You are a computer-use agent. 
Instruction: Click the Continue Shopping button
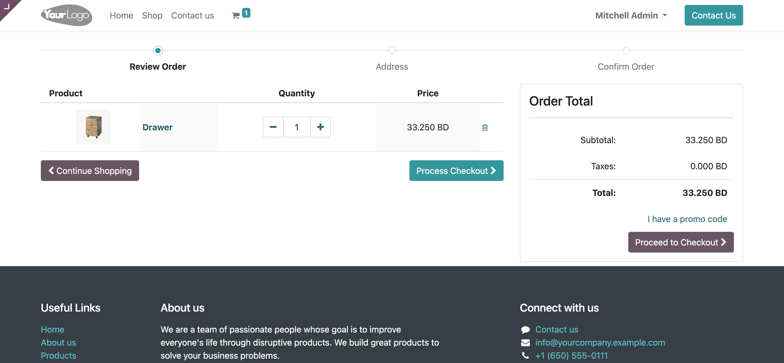pos(90,171)
